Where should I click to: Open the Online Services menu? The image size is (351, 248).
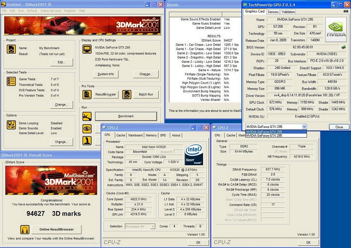51,11
